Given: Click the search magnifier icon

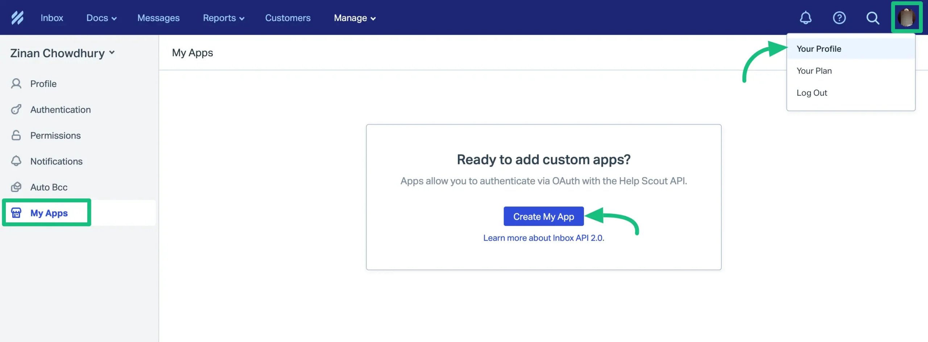Looking at the screenshot, I should pos(873,17).
